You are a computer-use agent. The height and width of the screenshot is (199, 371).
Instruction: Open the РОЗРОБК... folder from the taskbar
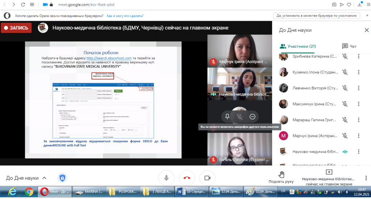click(123, 192)
